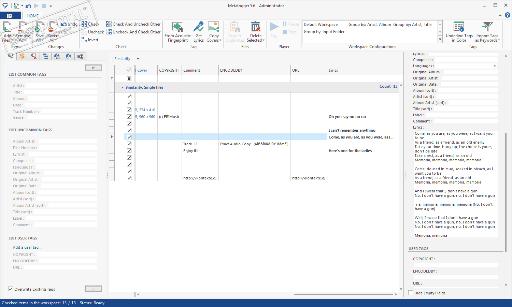The image size is (512, 307).
Task: Click the Uncheck And Check Other icon
Action: tap(109, 32)
